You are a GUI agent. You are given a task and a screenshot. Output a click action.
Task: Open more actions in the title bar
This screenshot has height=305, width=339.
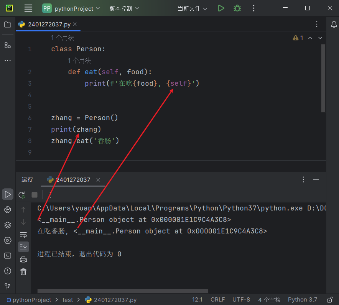point(253,8)
